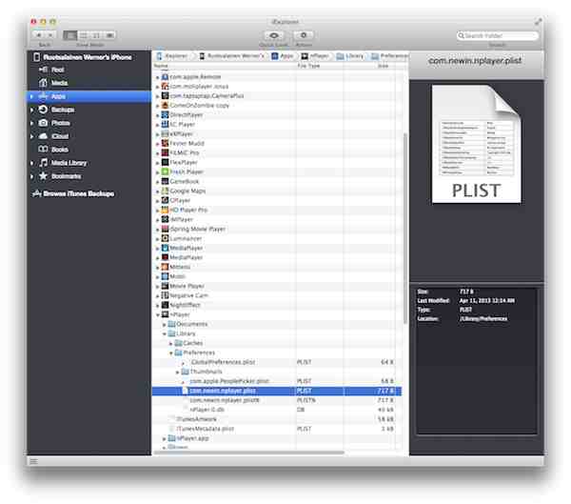Select the Spring Movie Player row

point(277,229)
